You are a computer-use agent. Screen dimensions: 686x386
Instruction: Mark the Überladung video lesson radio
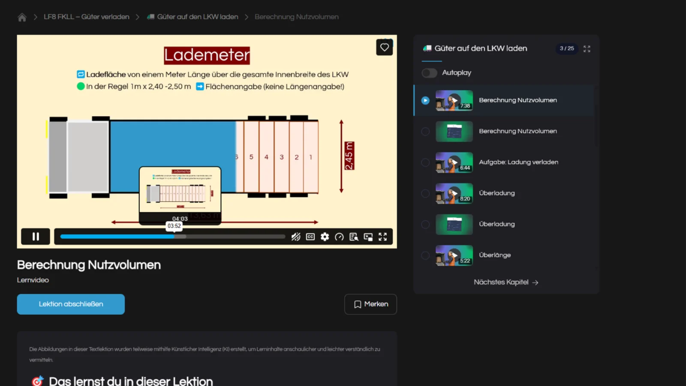[x=425, y=193]
